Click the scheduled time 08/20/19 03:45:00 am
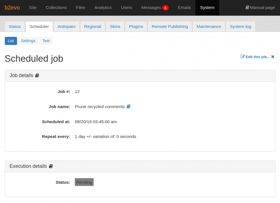This screenshot has height=203, width=280. (96, 122)
